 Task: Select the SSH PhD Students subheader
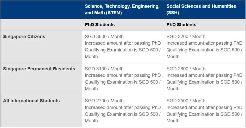[x=181, y=25]
